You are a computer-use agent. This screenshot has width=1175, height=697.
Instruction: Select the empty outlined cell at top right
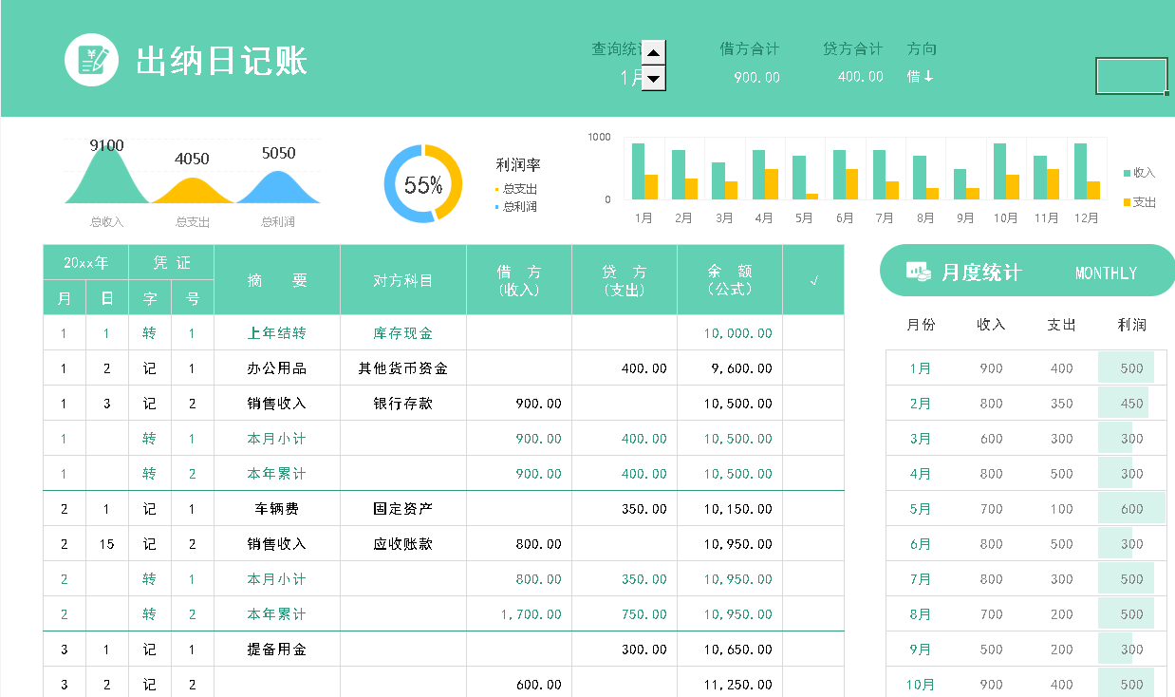tap(1131, 76)
